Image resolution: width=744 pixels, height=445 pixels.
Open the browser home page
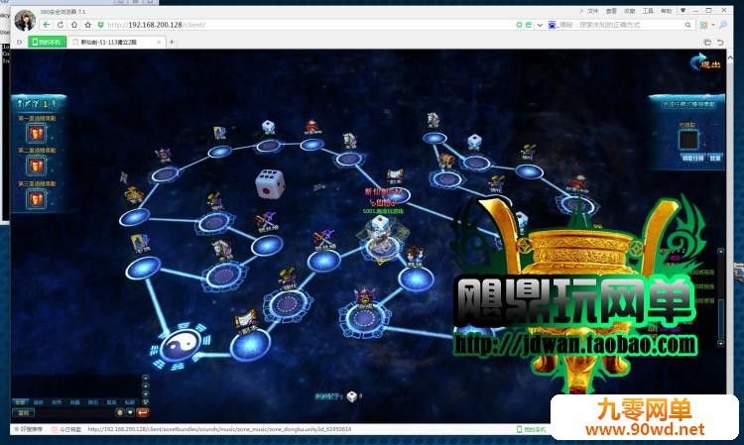[74, 25]
